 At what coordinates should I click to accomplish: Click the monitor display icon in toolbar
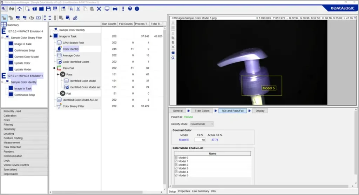pyautogui.click(x=107, y=9)
